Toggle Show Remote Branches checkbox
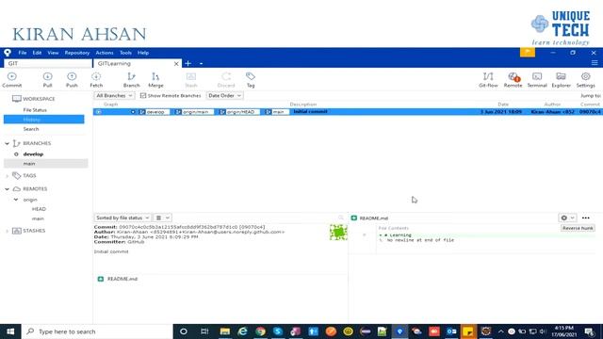Screen dimensions: 603x339 143,95
